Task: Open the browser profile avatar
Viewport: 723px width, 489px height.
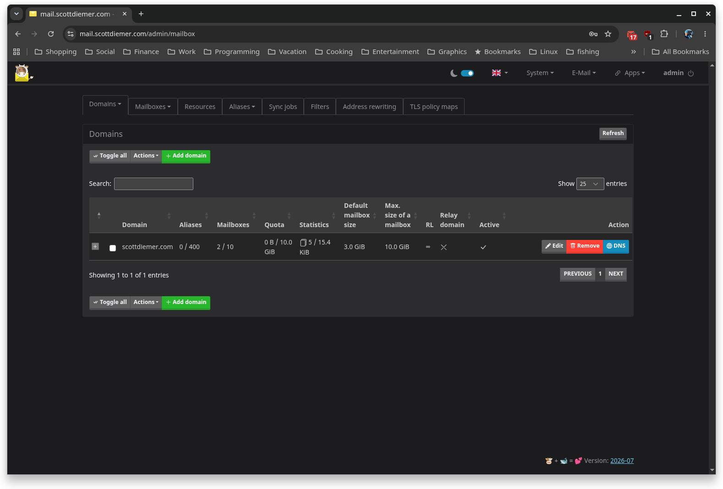Action: [689, 34]
